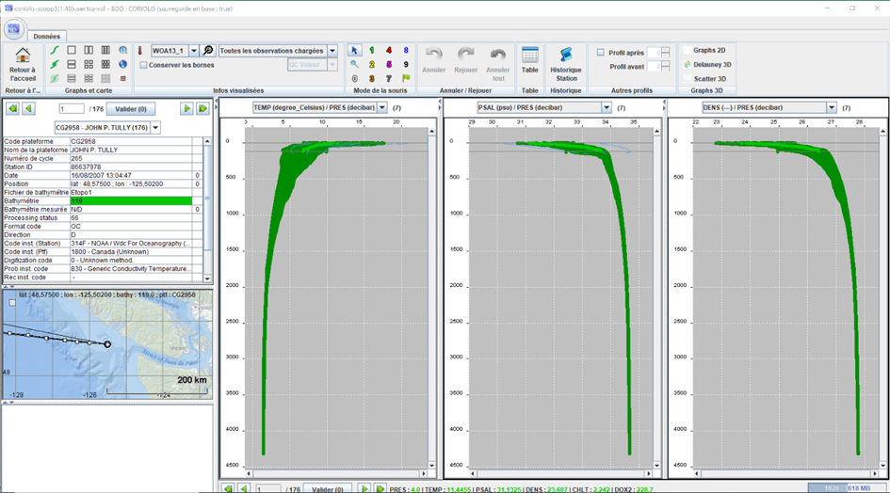Click the round application logo button

[x=13, y=29]
